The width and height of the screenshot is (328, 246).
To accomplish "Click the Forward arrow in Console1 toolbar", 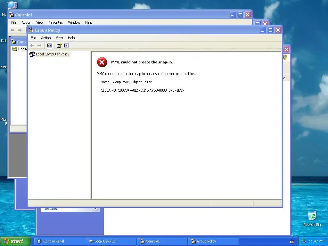I will [x=20, y=30].
